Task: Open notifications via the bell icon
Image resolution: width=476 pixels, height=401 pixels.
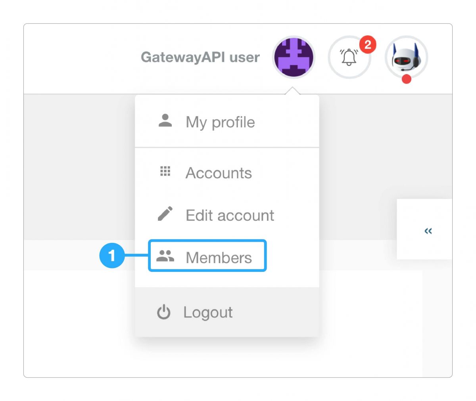Action: (349, 57)
